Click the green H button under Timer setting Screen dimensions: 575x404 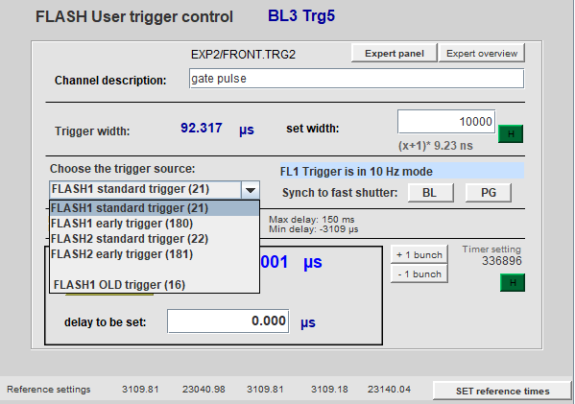[x=513, y=283]
